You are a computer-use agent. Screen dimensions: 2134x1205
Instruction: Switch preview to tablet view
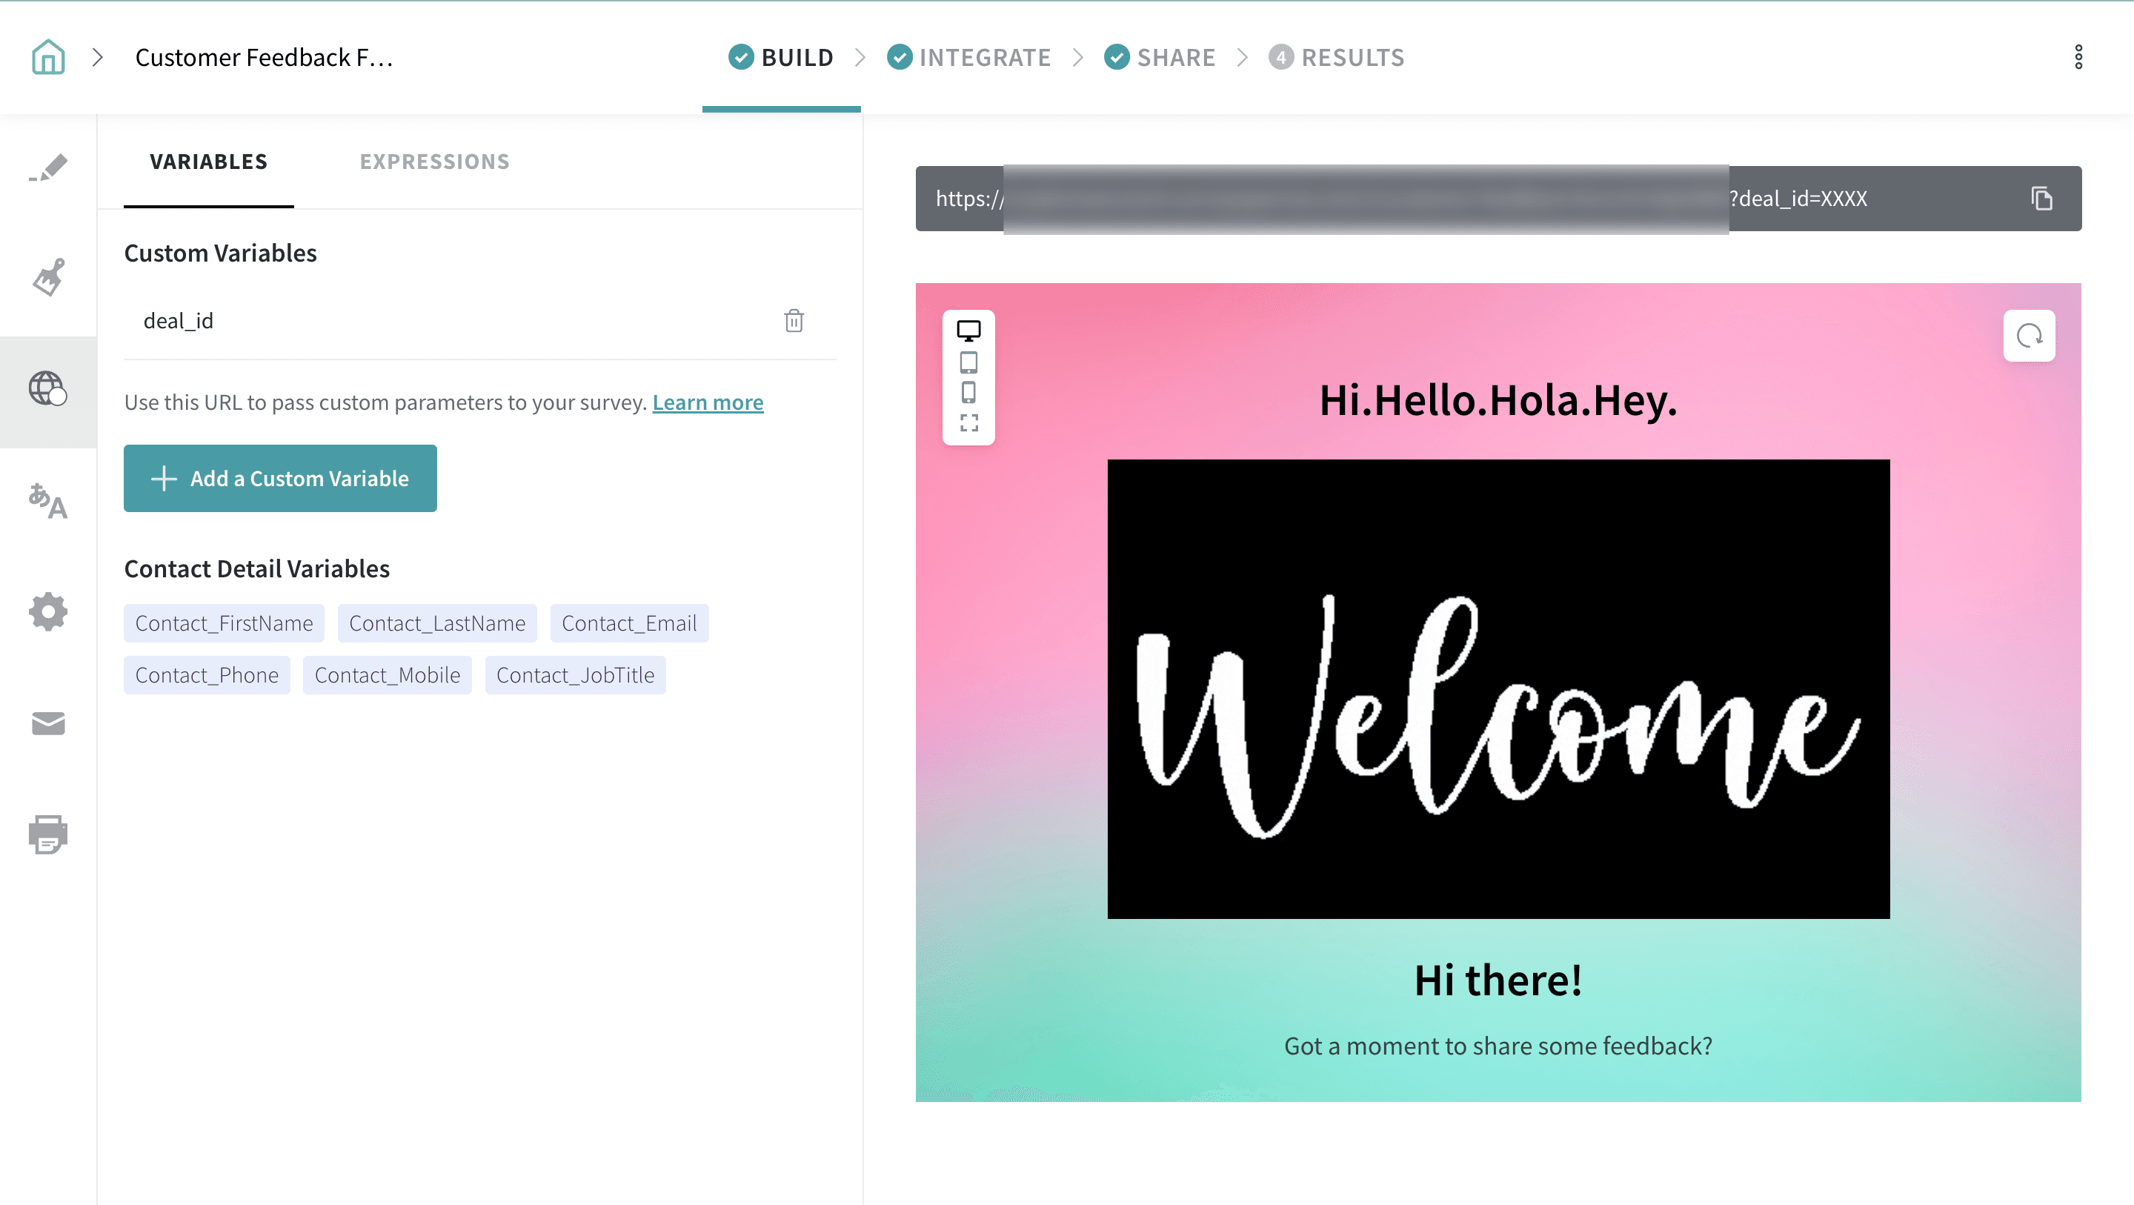click(x=968, y=362)
